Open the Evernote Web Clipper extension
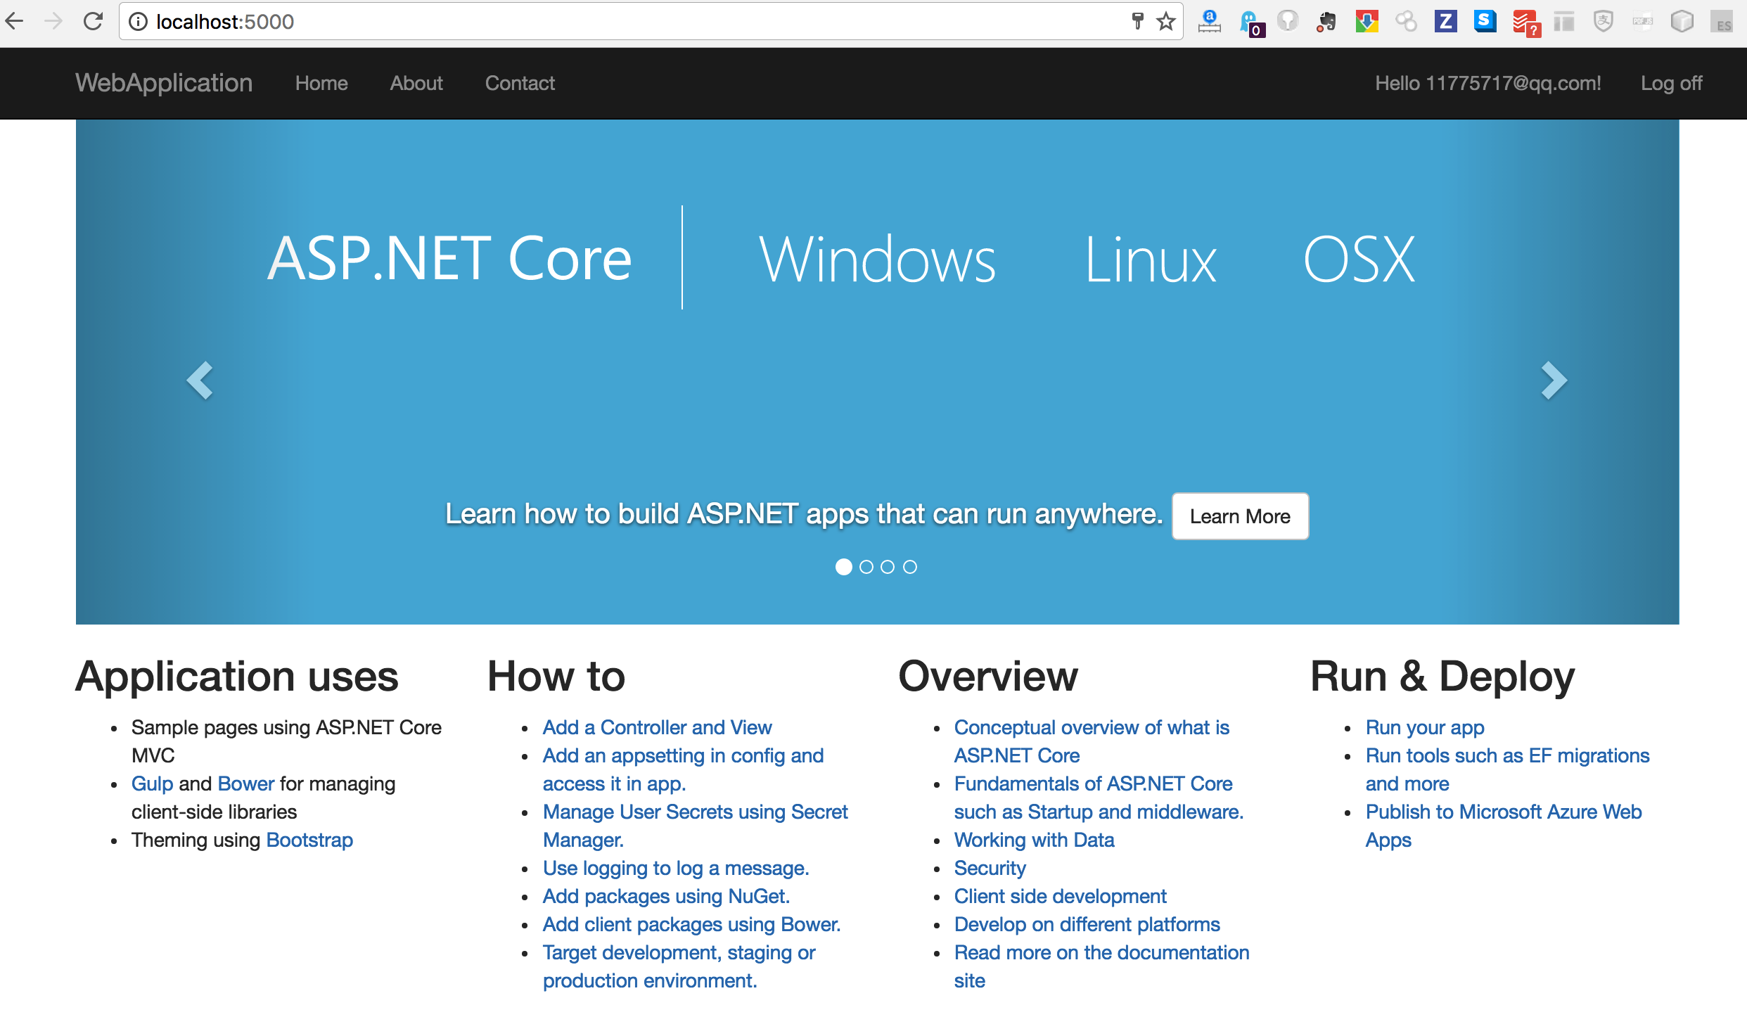The width and height of the screenshot is (1747, 1017). [x=1326, y=22]
